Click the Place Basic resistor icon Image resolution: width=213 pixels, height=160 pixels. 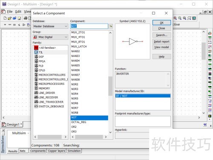pyautogui.click(x=10, y=25)
